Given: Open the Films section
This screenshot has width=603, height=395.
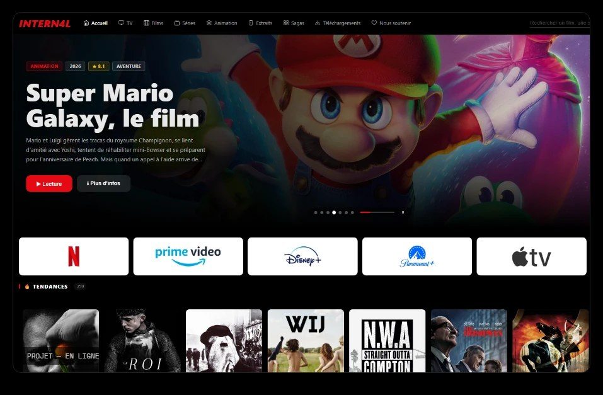Looking at the screenshot, I should pos(154,23).
